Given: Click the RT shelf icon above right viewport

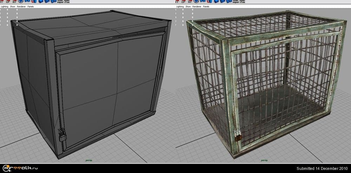Looking at the screenshot, I should tap(190, 1).
